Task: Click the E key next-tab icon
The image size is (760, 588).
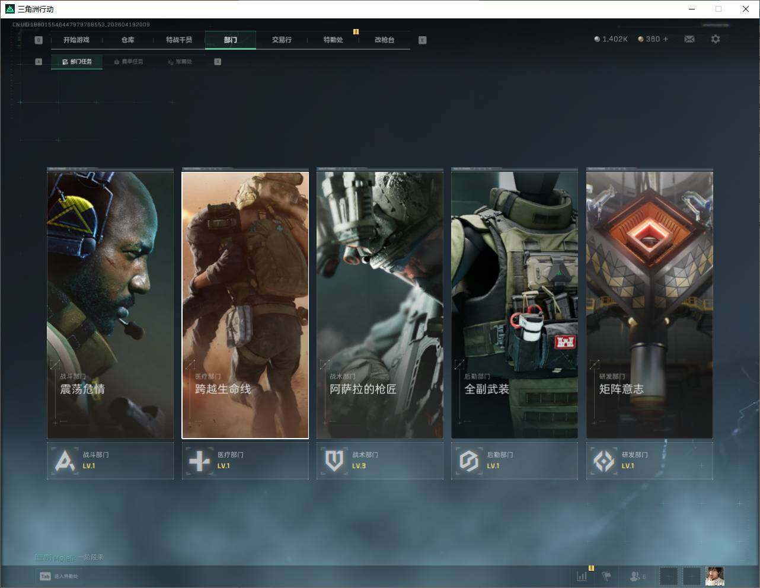Action: coord(422,40)
